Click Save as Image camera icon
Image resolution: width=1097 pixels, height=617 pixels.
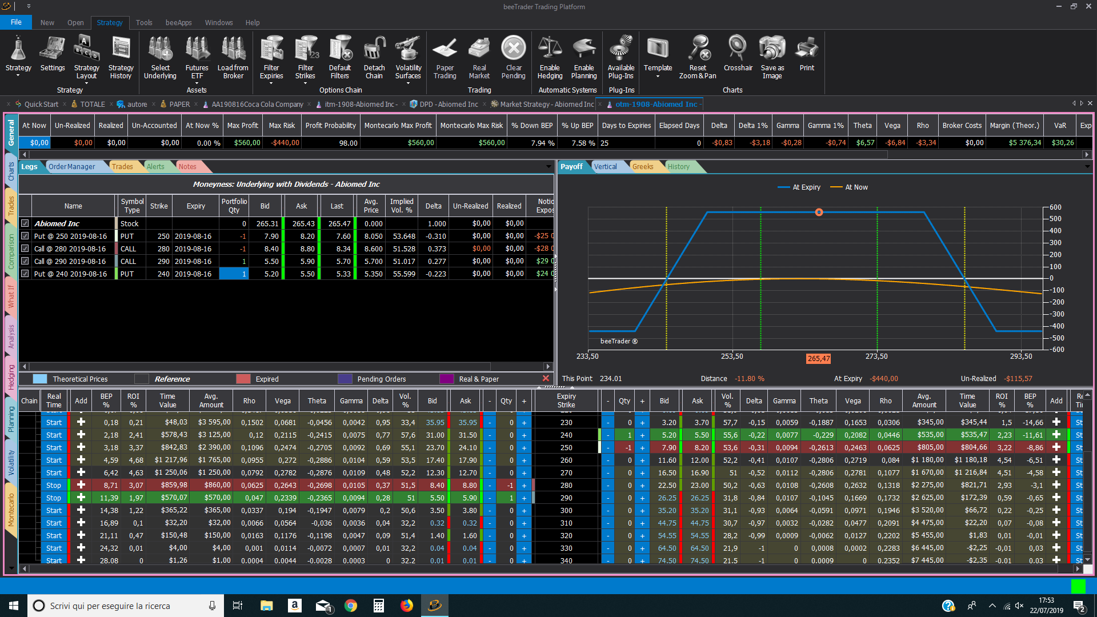(x=772, y=58)
